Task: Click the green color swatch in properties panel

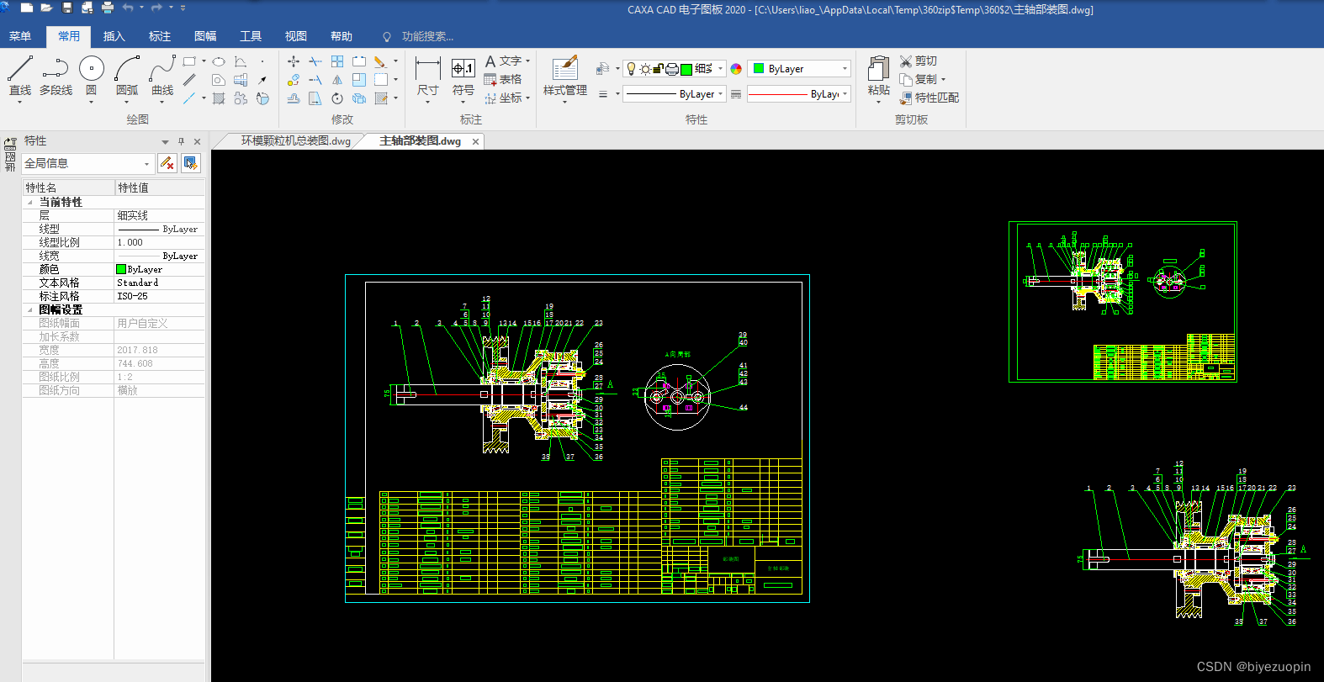Action: tap(121, 269)
